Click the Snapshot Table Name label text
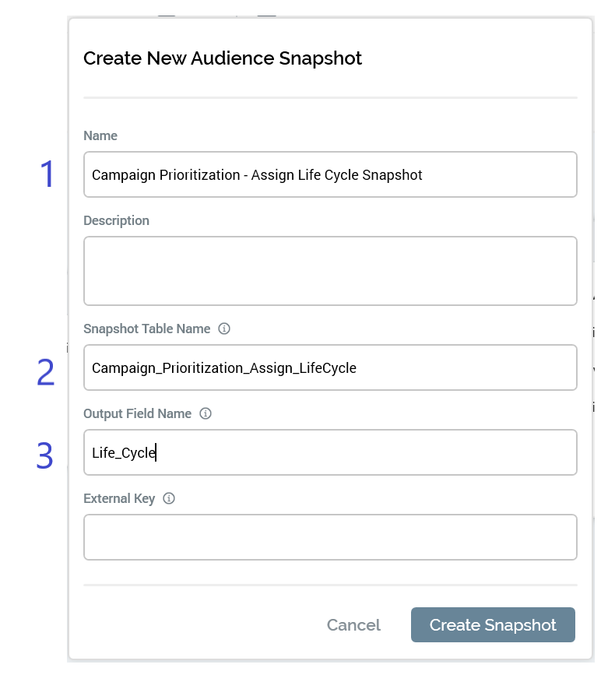Screen dimensions: 615x682 coord(146,329)
